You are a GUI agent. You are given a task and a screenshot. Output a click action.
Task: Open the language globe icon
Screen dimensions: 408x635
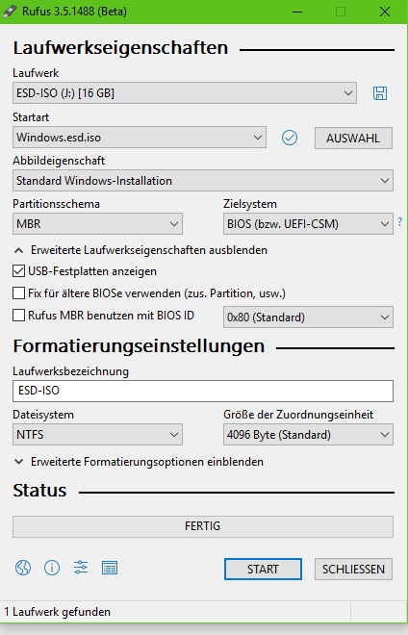(x=23, y=568)
